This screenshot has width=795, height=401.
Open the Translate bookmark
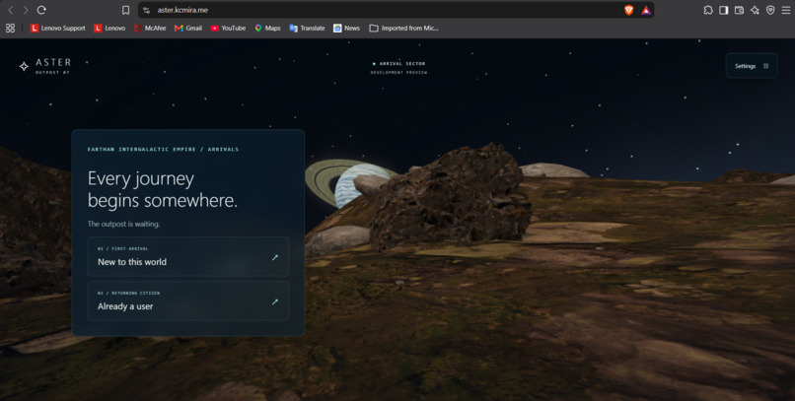tap(308, 29)
